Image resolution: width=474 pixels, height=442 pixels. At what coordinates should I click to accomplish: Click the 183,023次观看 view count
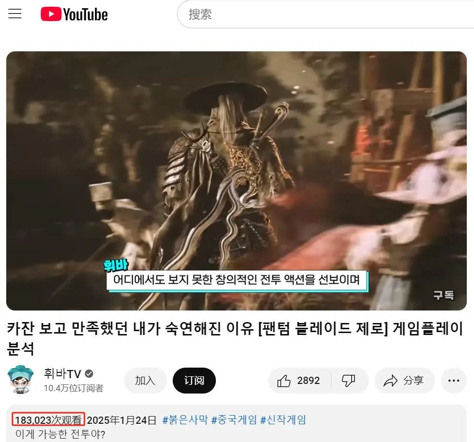tap(48, 419)
